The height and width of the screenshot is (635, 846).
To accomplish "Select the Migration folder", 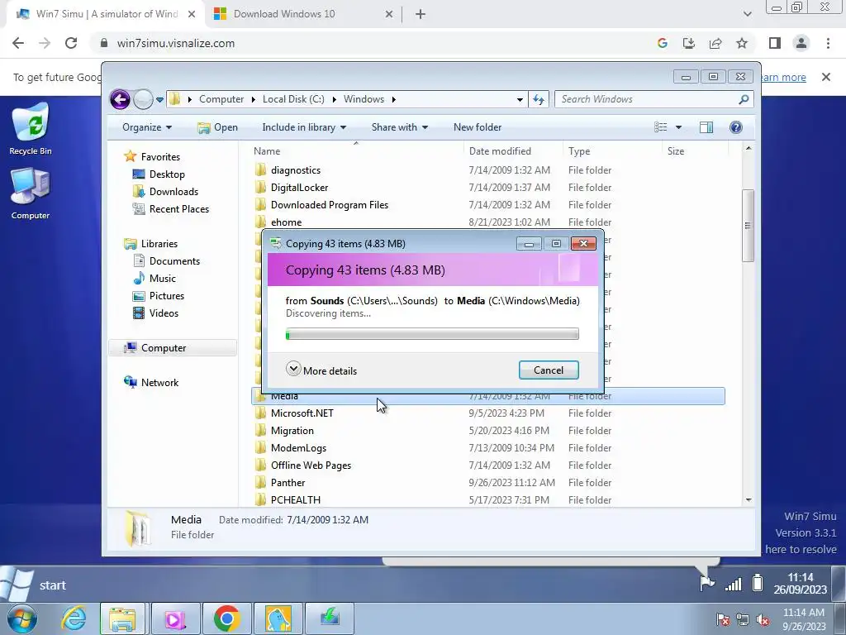I will [x=292, y=430].
